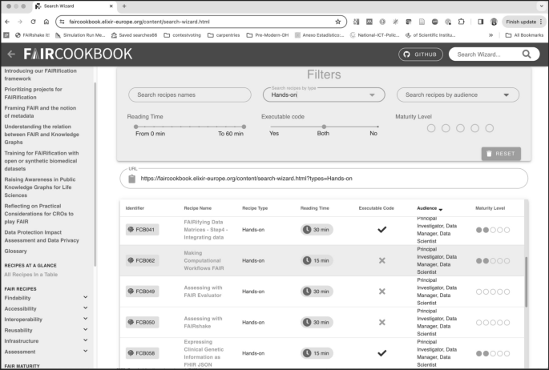The image size is (549, 370).
Task: Open the GitHub repository button
Action: tap(421, 54)
